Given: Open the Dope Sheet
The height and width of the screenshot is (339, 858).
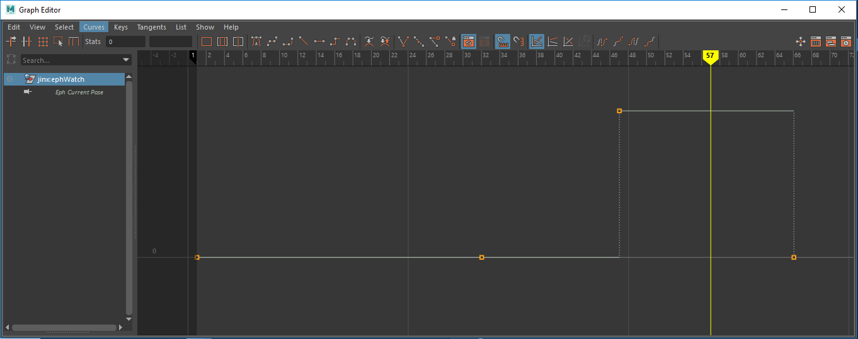Looking at the screenshot, I should click(x=816, y=42).
